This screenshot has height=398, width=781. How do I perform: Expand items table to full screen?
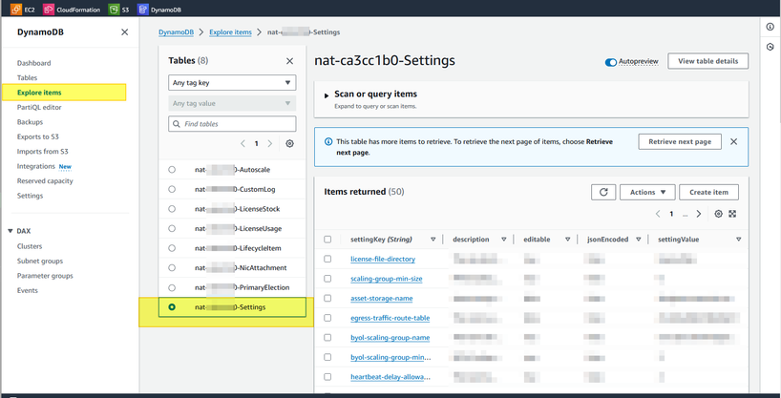[x=732, y=214]
